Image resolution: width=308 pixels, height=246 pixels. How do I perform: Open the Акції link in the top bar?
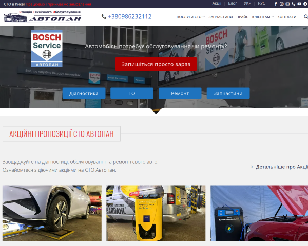217,4
